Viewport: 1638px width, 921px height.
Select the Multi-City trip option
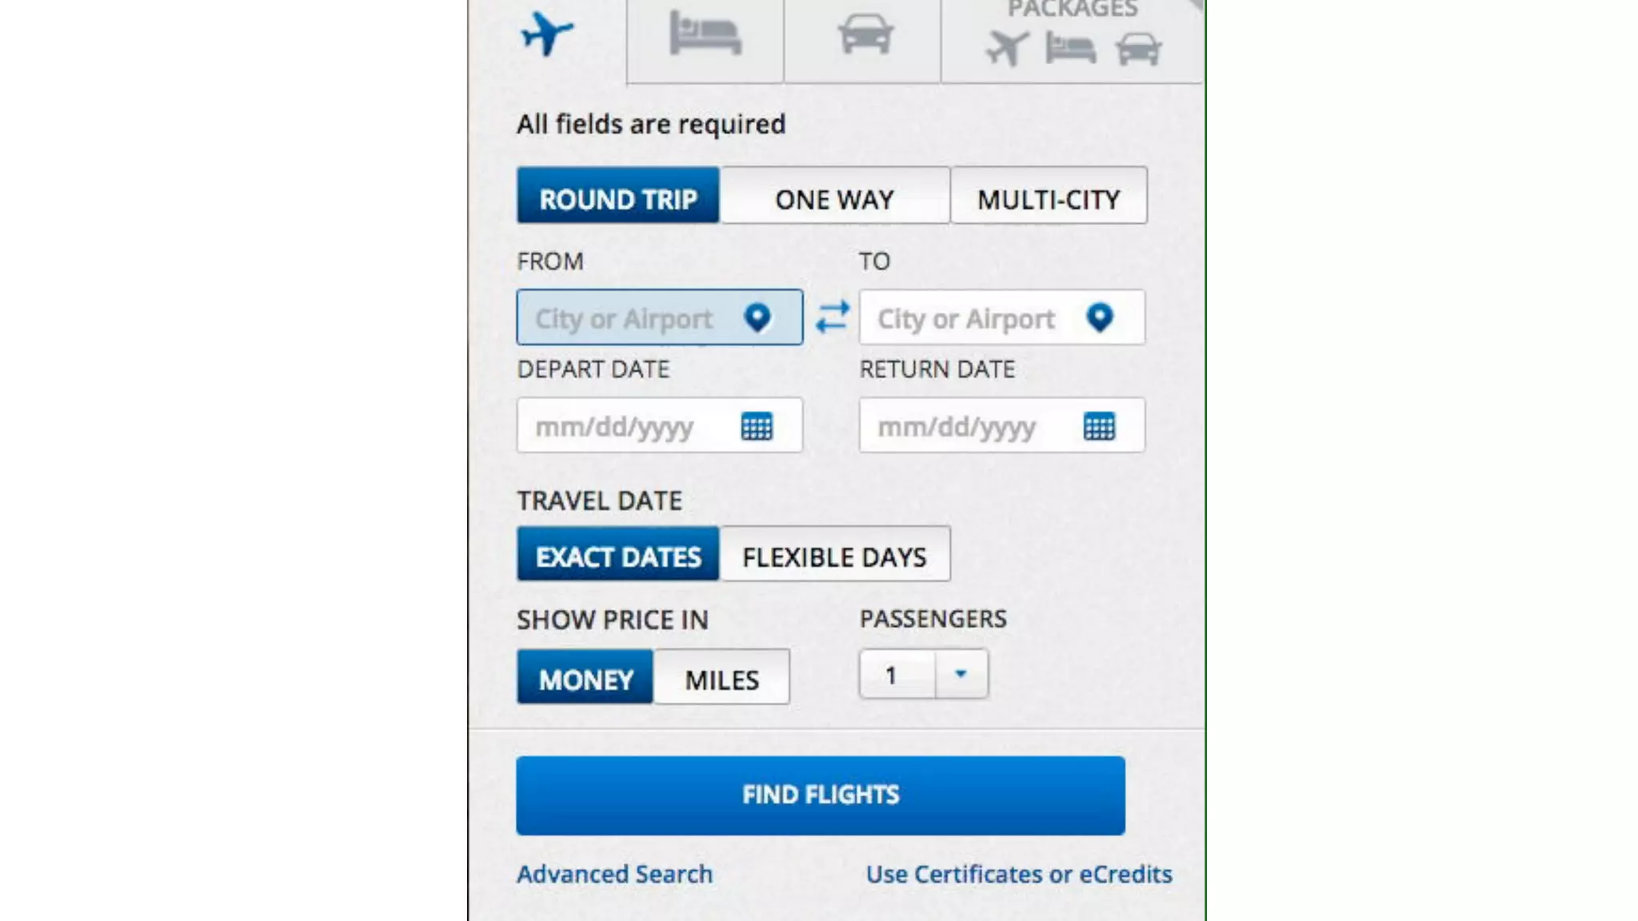(x=1049, y=198)
